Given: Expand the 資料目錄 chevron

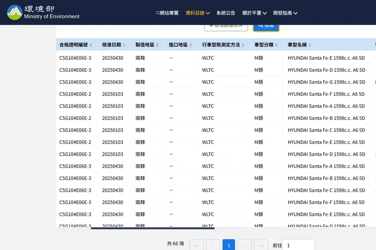Looking at the screenshot, I should click(208, 13).
